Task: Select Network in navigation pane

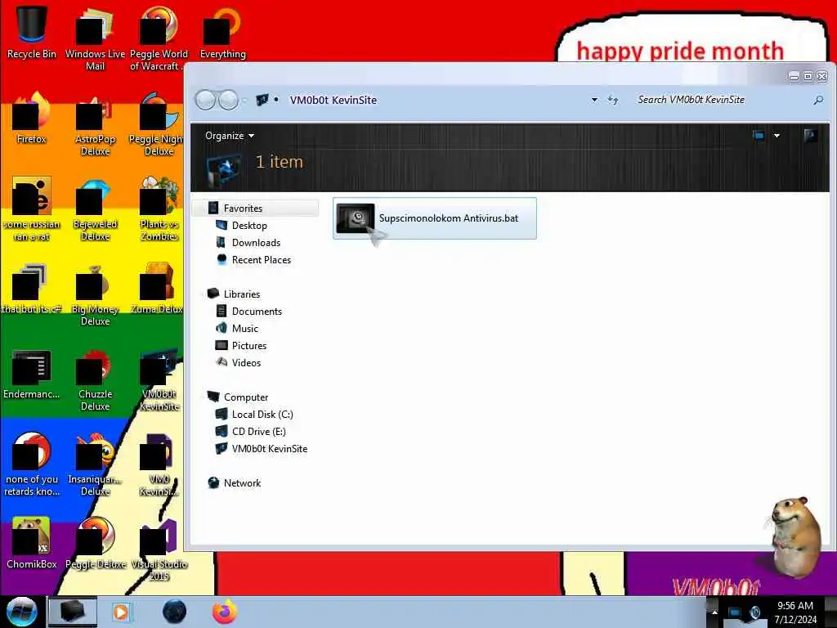Action: pyautogui.click(x=242, y=482)
